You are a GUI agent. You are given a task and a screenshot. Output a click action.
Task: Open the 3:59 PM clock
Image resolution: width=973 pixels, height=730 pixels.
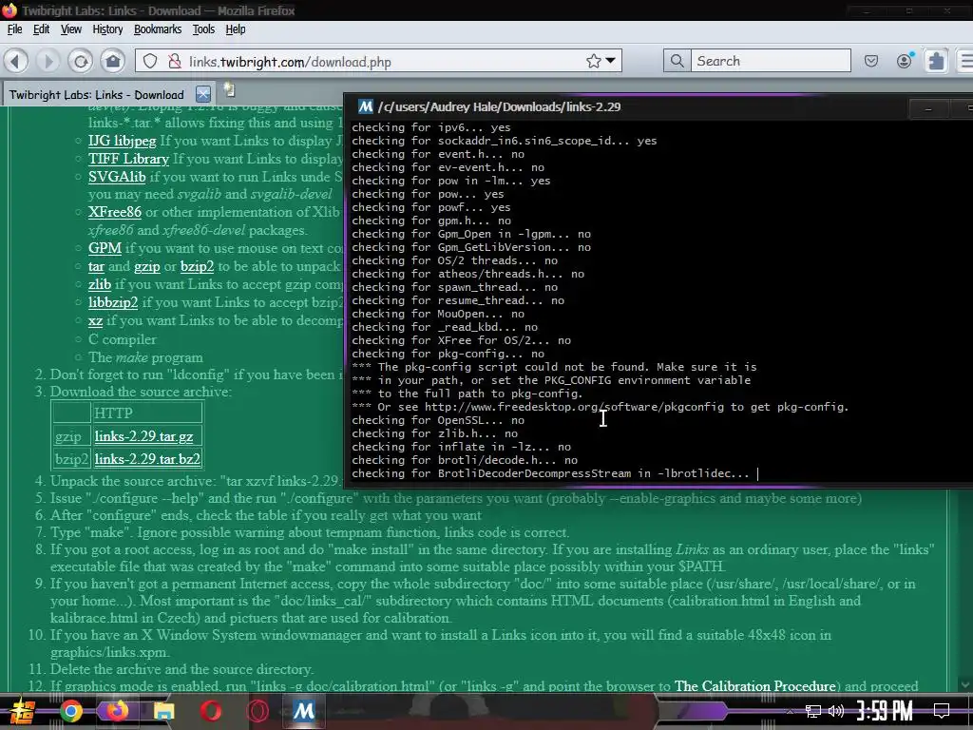click(885, 711)
